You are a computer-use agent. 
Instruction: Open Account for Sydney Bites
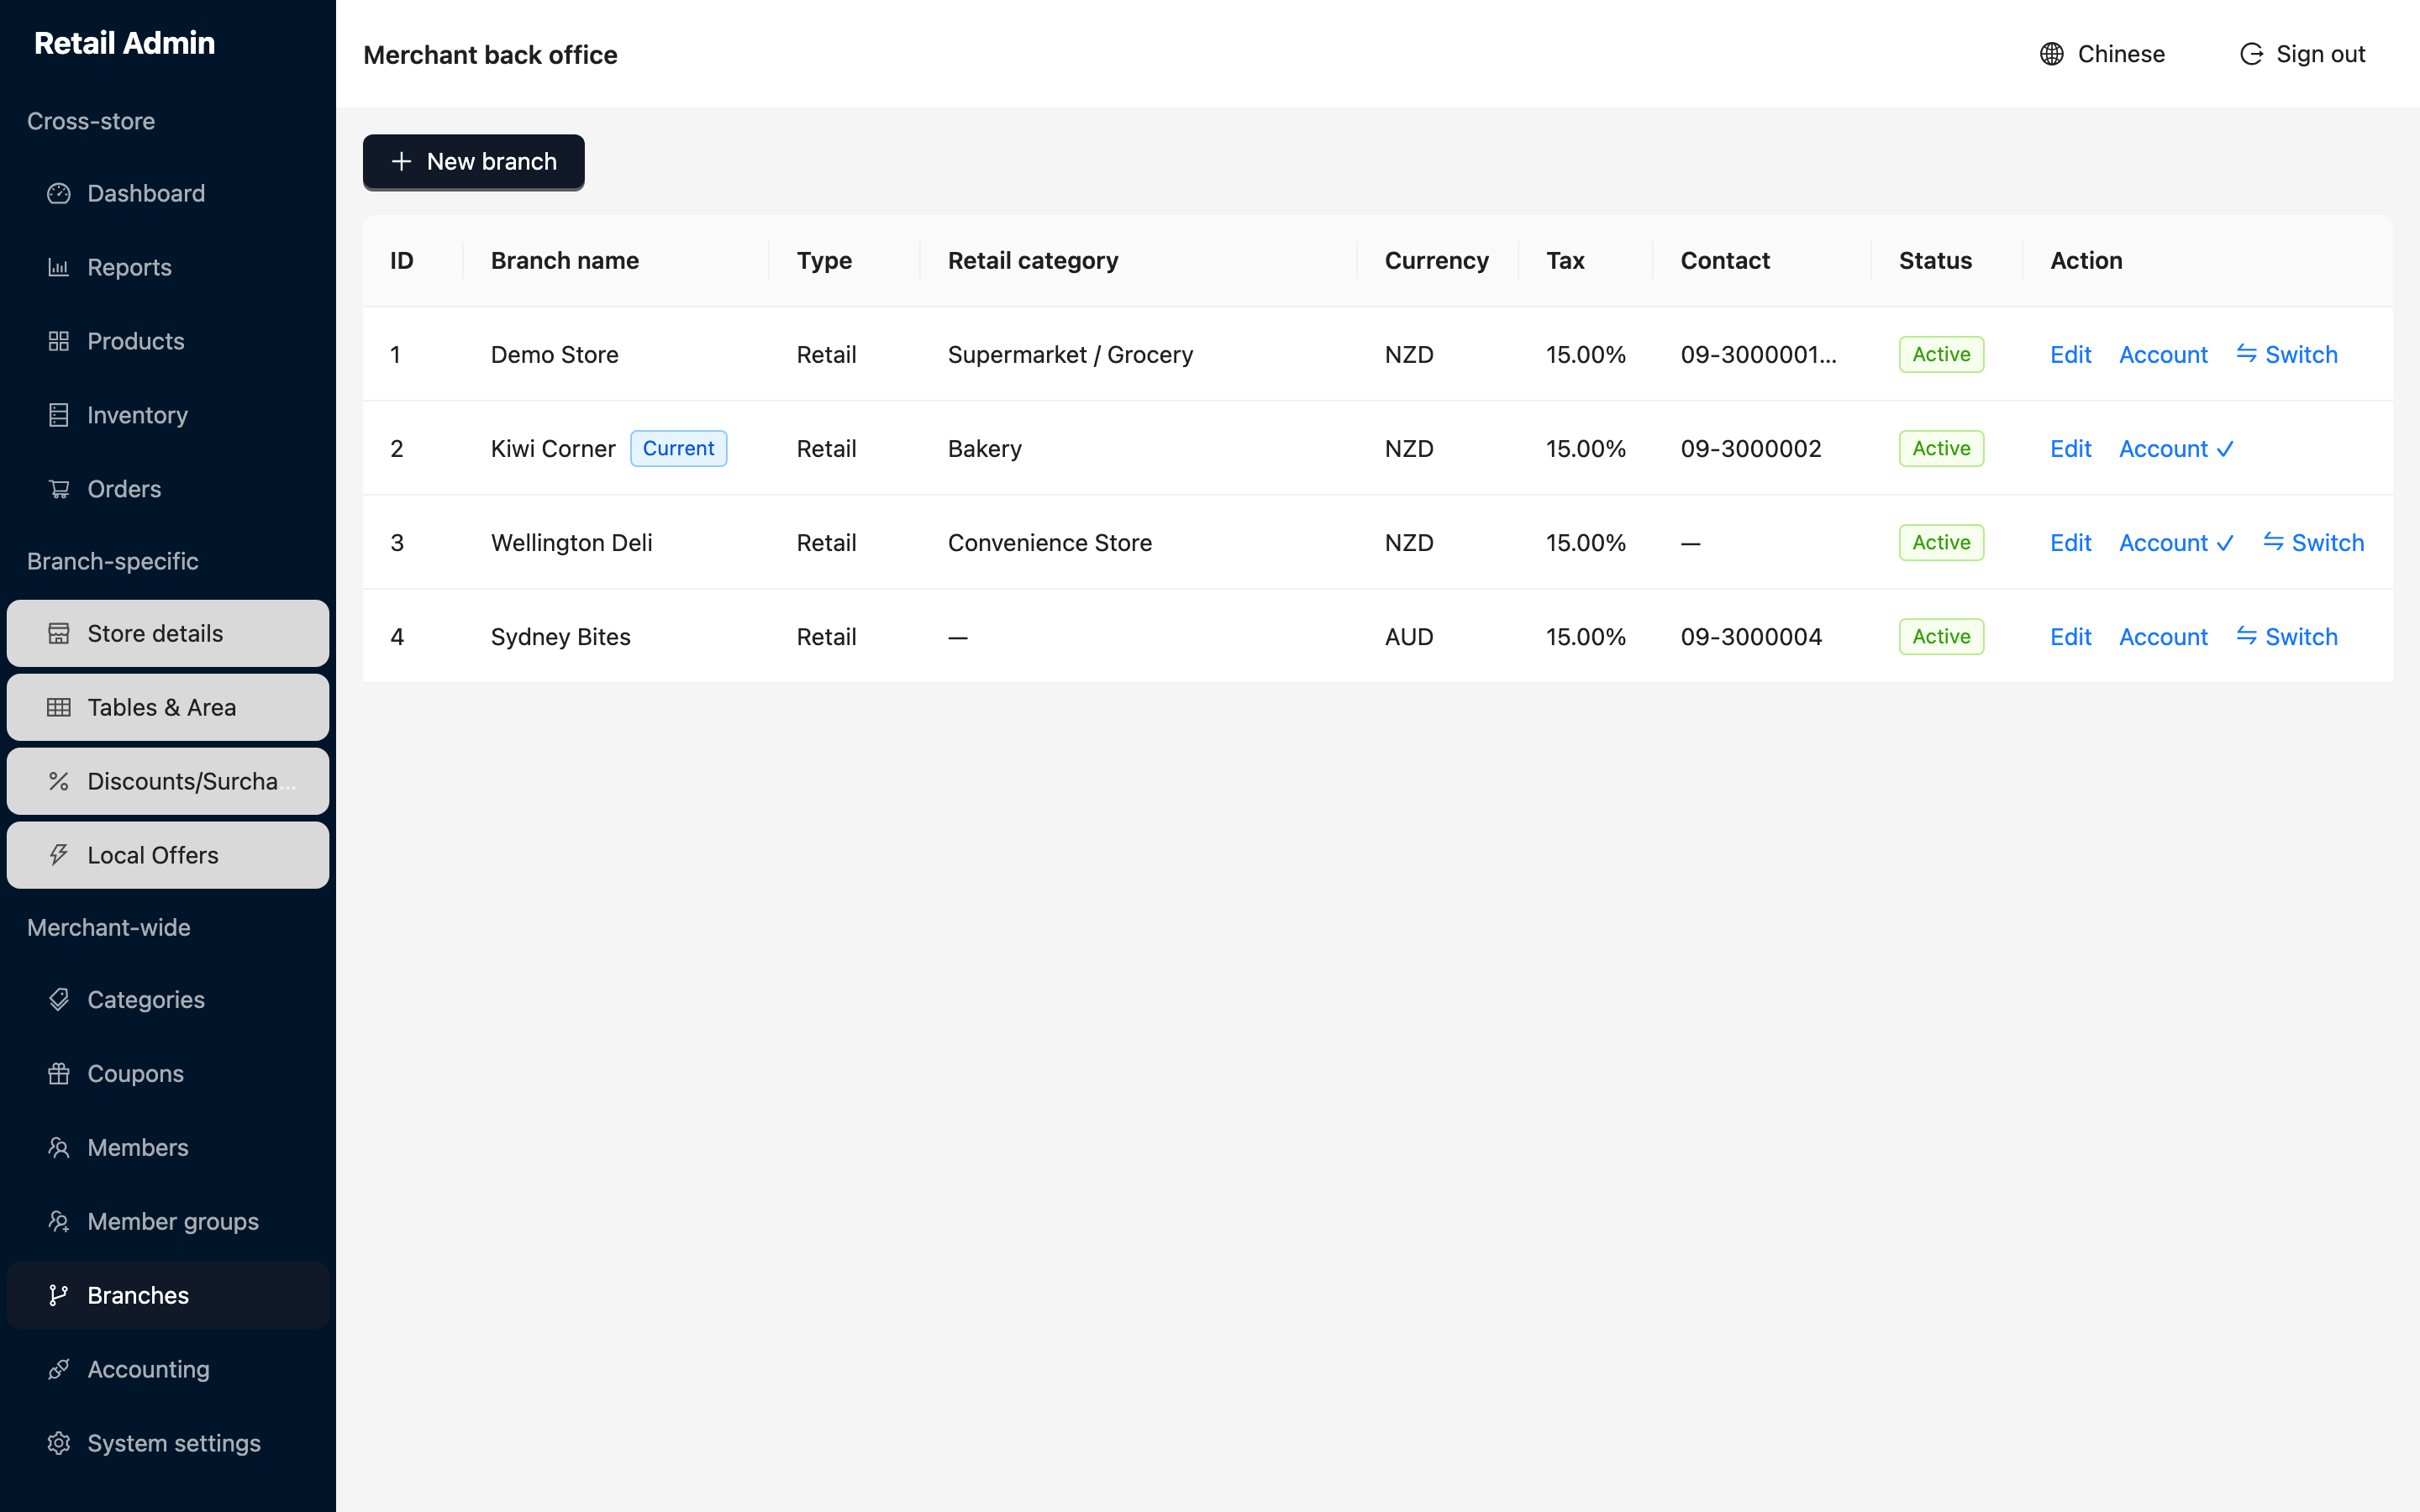pyautogui.click(x=2163, y=636)
